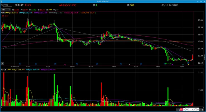The image size is (206, 112).
Task: Click the 成交量 volume panel label
Action: [x=4, y=70]
